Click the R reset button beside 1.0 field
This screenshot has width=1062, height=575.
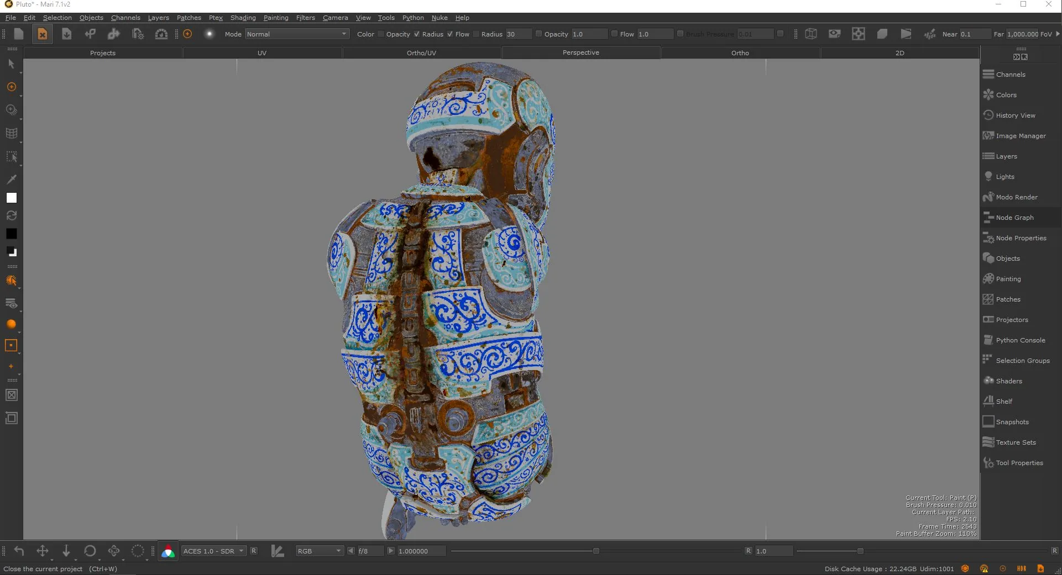[x=748, y=551]
